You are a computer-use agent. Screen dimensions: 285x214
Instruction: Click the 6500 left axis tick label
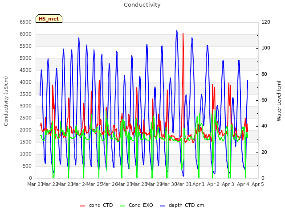tap(26, 22)
